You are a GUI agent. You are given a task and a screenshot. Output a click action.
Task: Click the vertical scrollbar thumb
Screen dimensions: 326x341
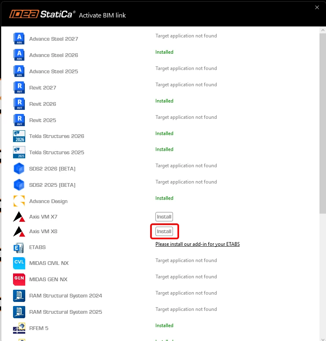point(323,124)
